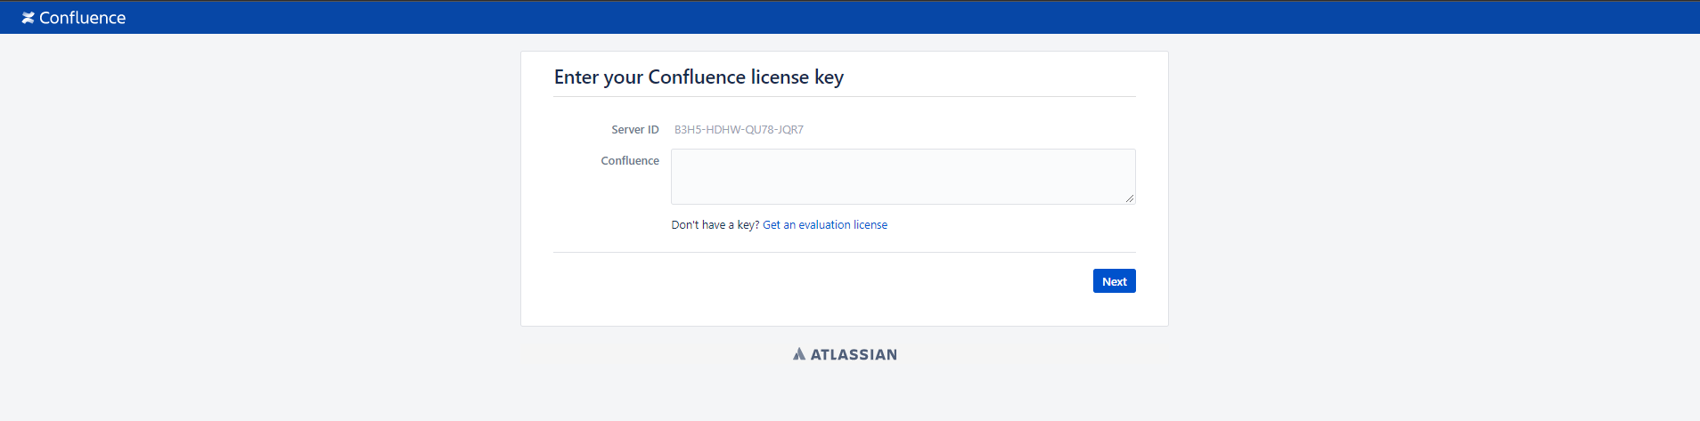
Task: Click inside the Confluence license key textarea
Action: click(903, 176)
